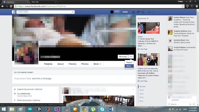Viewport: 199px width, 112px height.
Task: Jump to 2013 in timeline
Action: [142, 94]
